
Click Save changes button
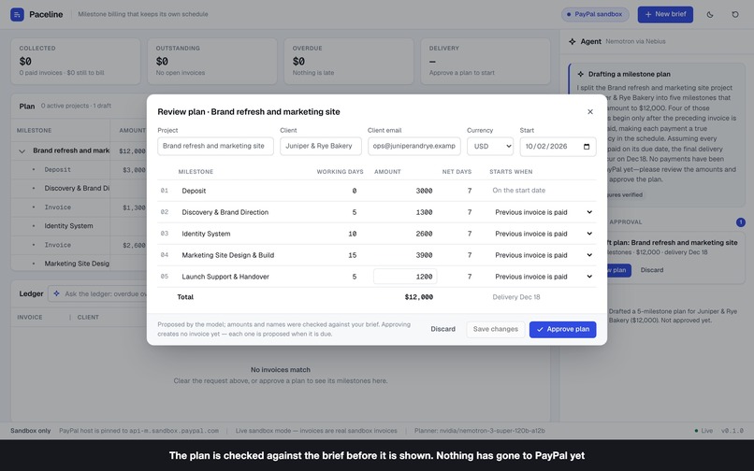click(495, 329)
